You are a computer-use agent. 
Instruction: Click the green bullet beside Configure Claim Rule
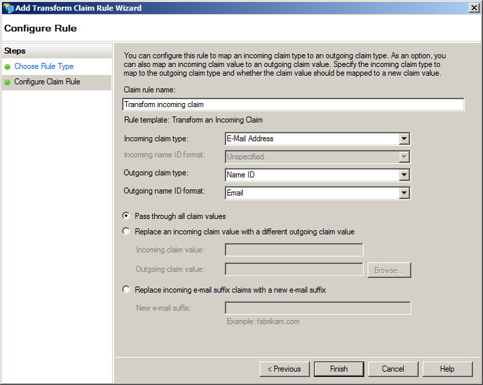(x=7, y=82)
